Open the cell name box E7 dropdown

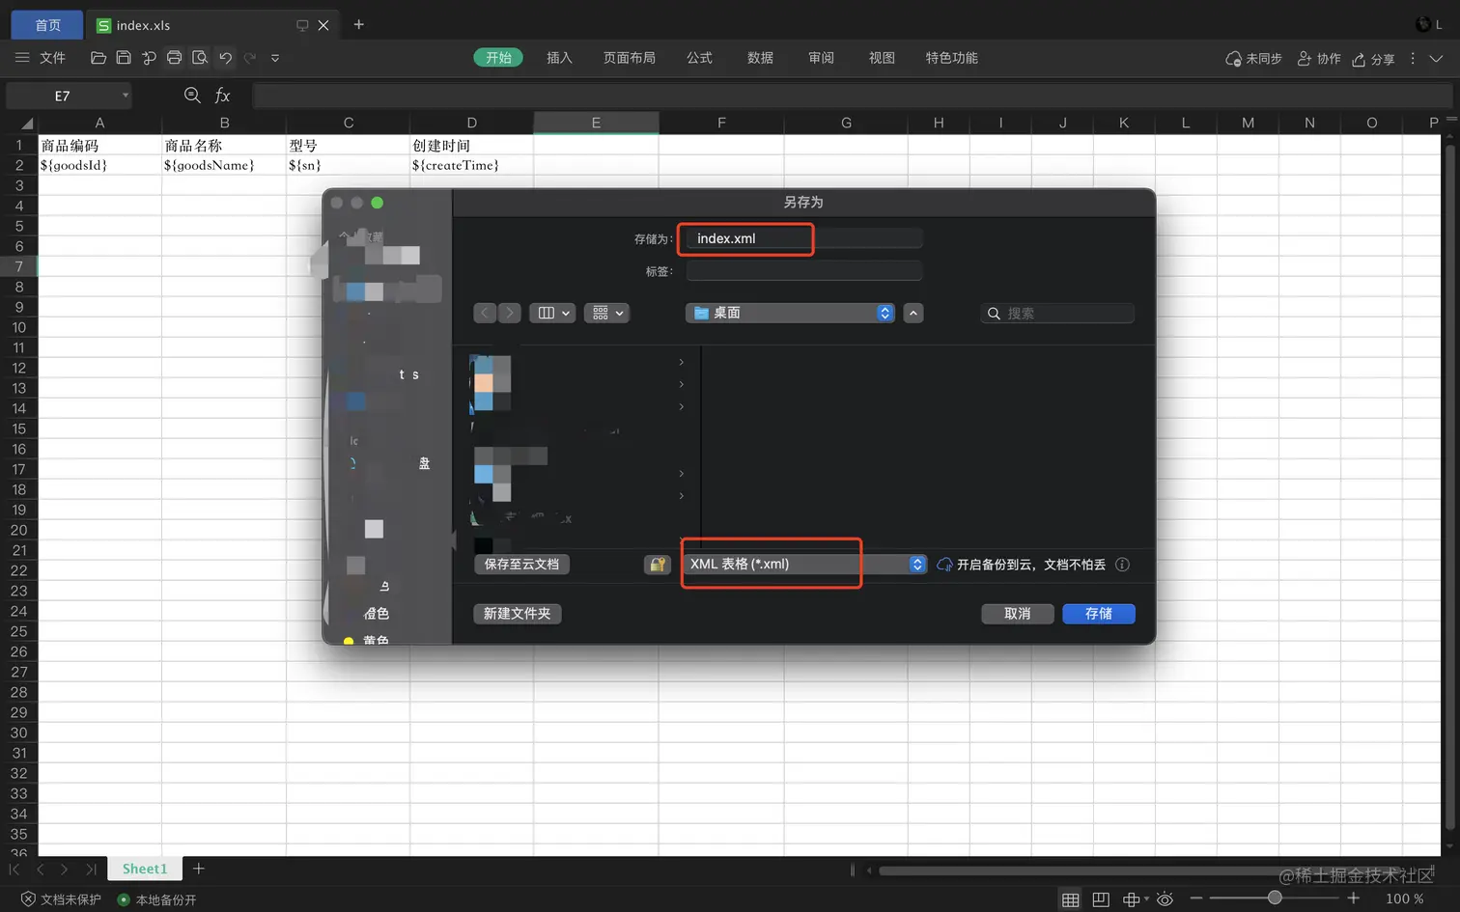click(x=126, y=96)
